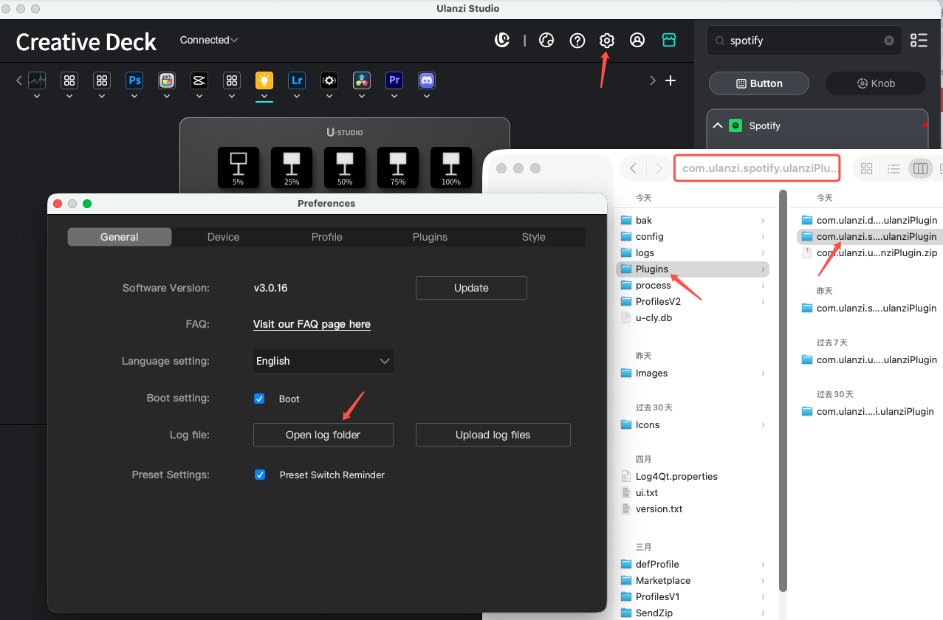Viewport: 943px width, 620px height.
Task: Select the Discord profile icon
Action: [427, 80]
